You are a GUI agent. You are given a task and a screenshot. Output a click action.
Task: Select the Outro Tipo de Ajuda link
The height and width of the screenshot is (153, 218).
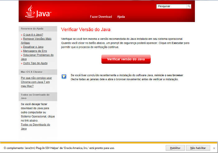(x=35, y=63)
